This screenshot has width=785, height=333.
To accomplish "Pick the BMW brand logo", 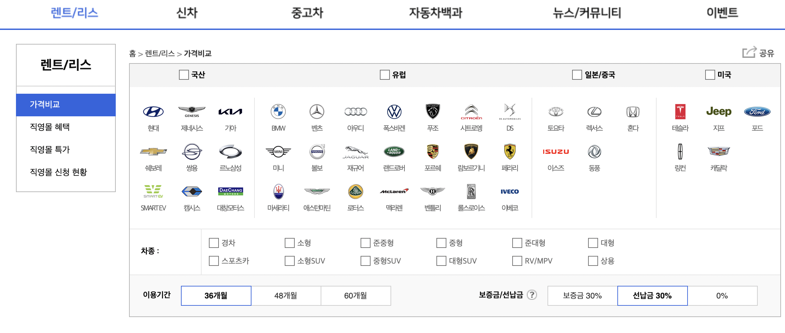I will tap(278, 112).
